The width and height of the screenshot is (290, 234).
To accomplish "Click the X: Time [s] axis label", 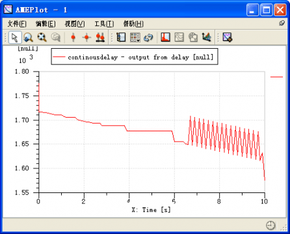I will 151,210.
